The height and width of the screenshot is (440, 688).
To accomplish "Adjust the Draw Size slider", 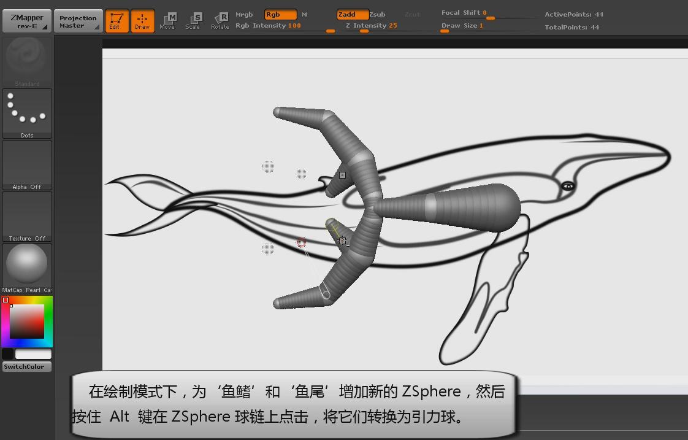I will tap(489, 27).
